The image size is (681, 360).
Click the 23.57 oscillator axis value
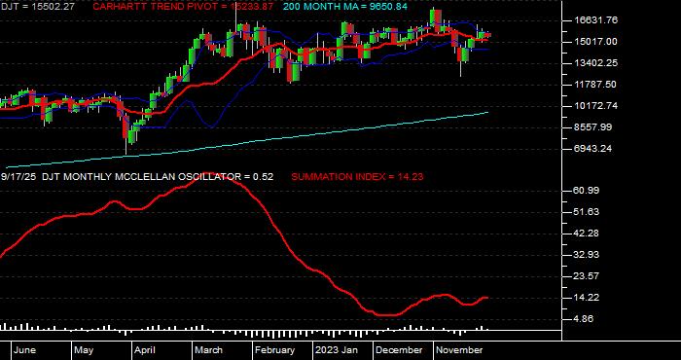587,276
